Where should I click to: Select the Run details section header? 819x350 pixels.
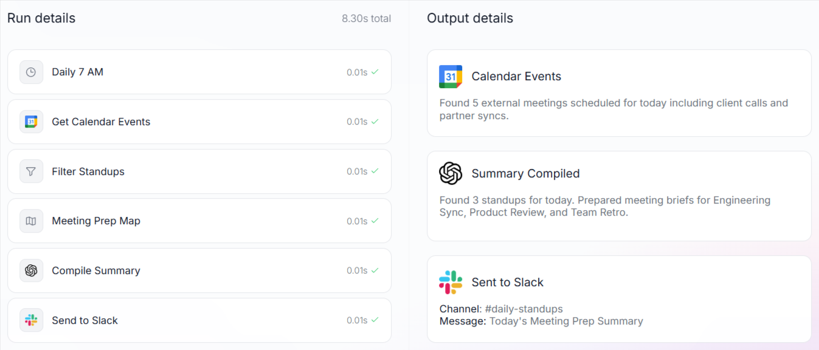(41, 18)
